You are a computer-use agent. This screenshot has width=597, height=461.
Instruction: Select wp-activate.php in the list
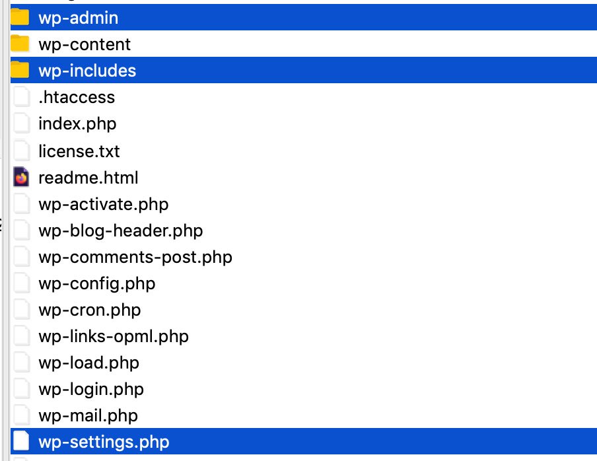104,205
